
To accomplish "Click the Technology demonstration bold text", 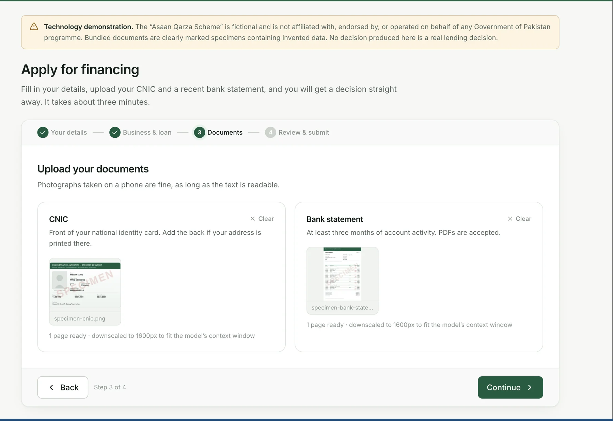I will pos(89,27).
